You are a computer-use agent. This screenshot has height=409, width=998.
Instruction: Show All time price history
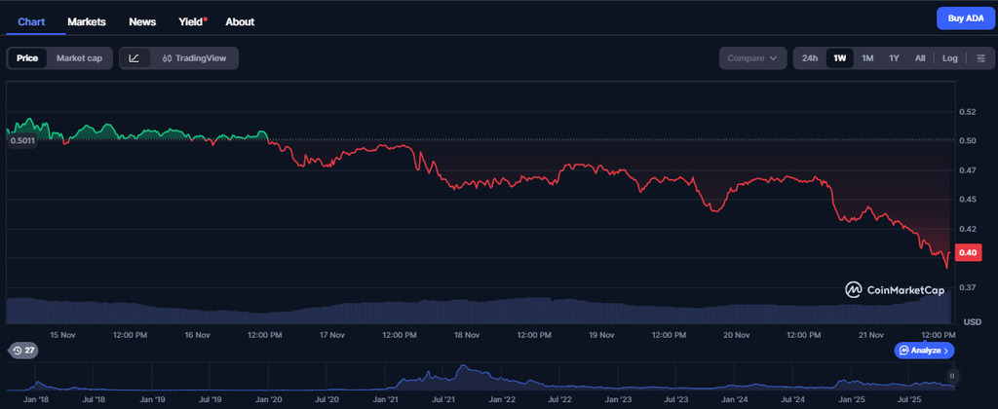(x=919, y=58)
